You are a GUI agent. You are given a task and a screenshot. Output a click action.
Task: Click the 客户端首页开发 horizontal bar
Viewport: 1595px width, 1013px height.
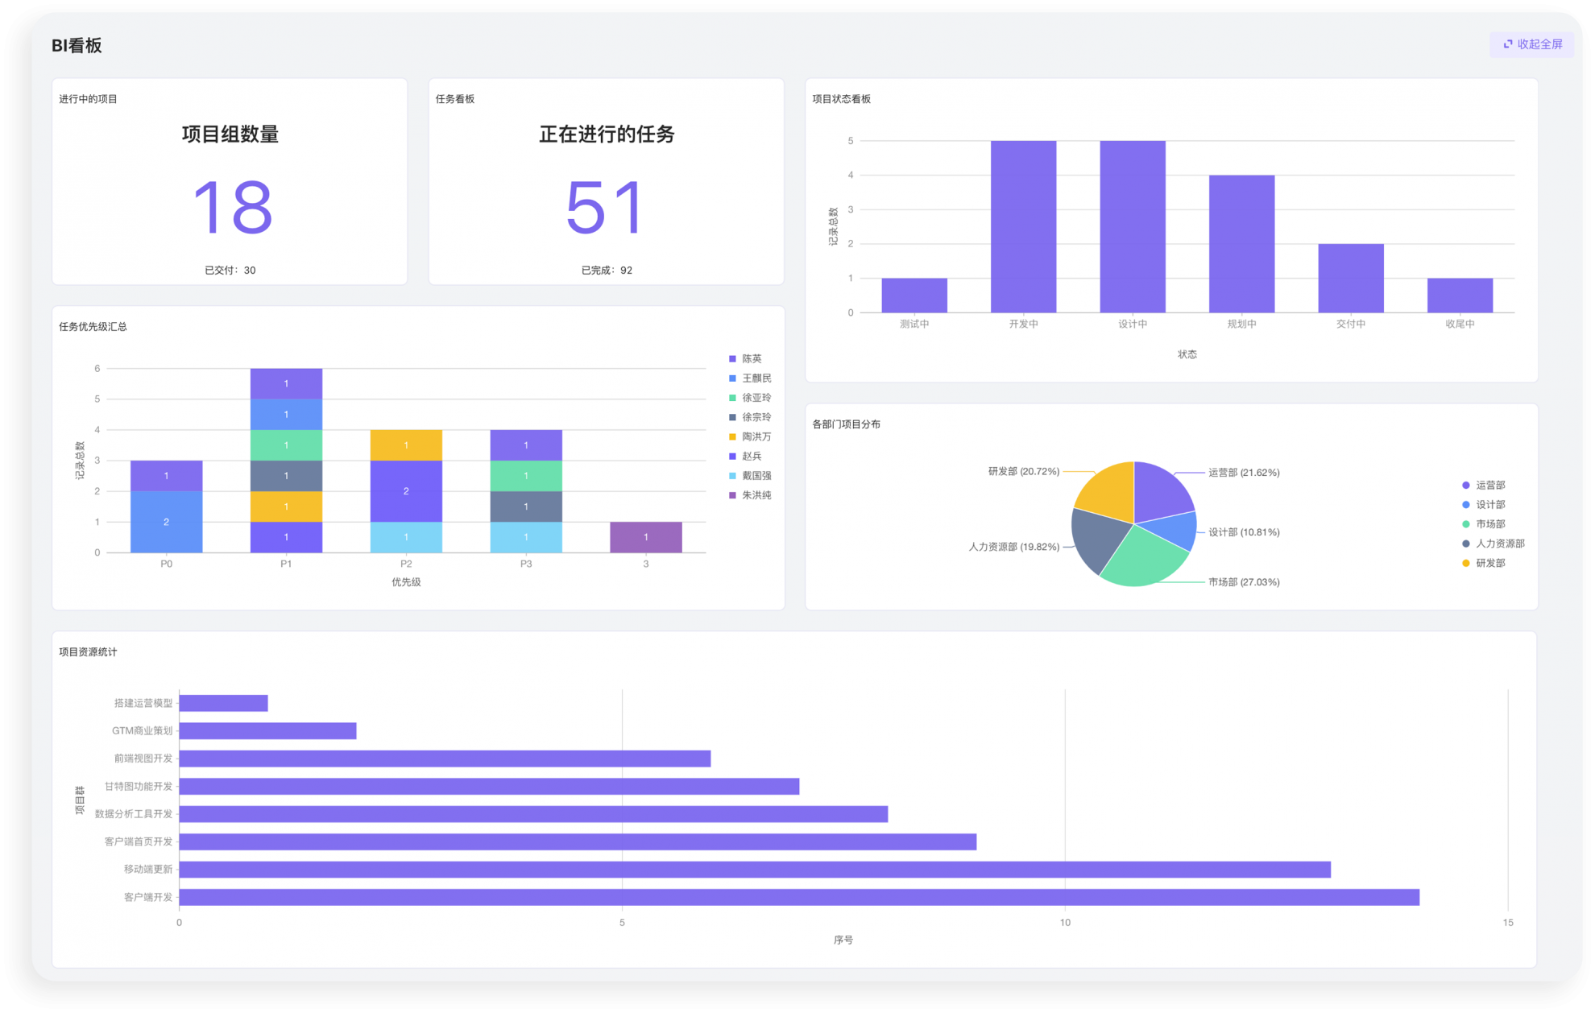(578, 841)
